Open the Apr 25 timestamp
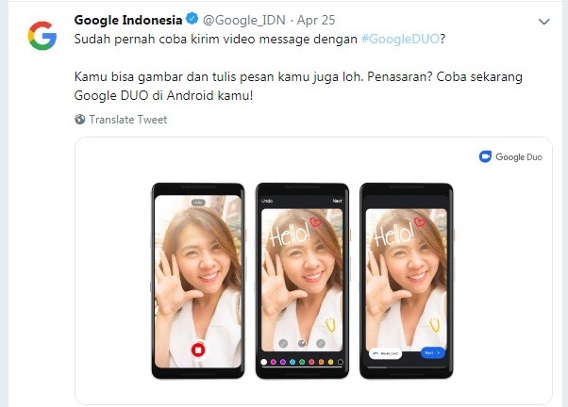 [x=316, y=20]
